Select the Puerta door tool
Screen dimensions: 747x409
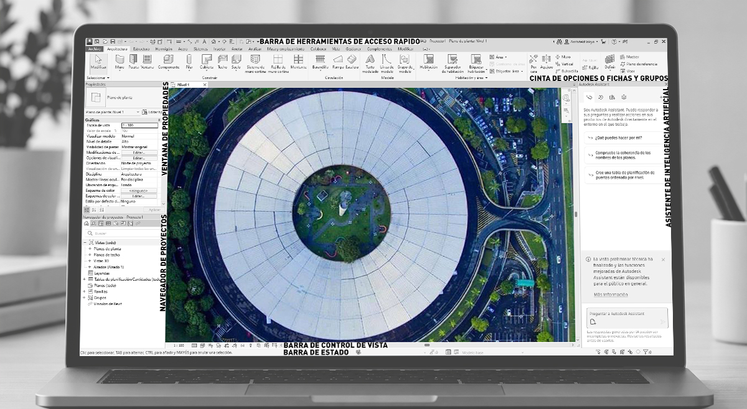pos(133,63)
